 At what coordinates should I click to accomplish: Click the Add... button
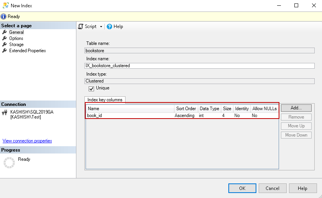click(x=296, y=108)
